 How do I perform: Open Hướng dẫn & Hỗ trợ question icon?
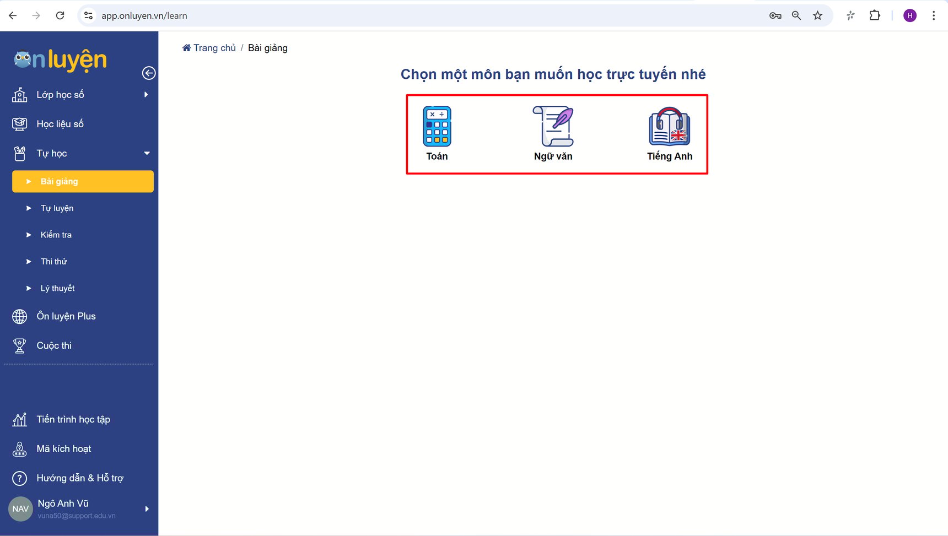(20, 478)
